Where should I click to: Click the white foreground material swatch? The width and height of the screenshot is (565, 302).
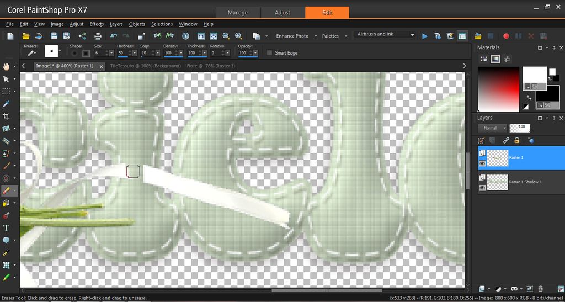(x=535, y=75)
